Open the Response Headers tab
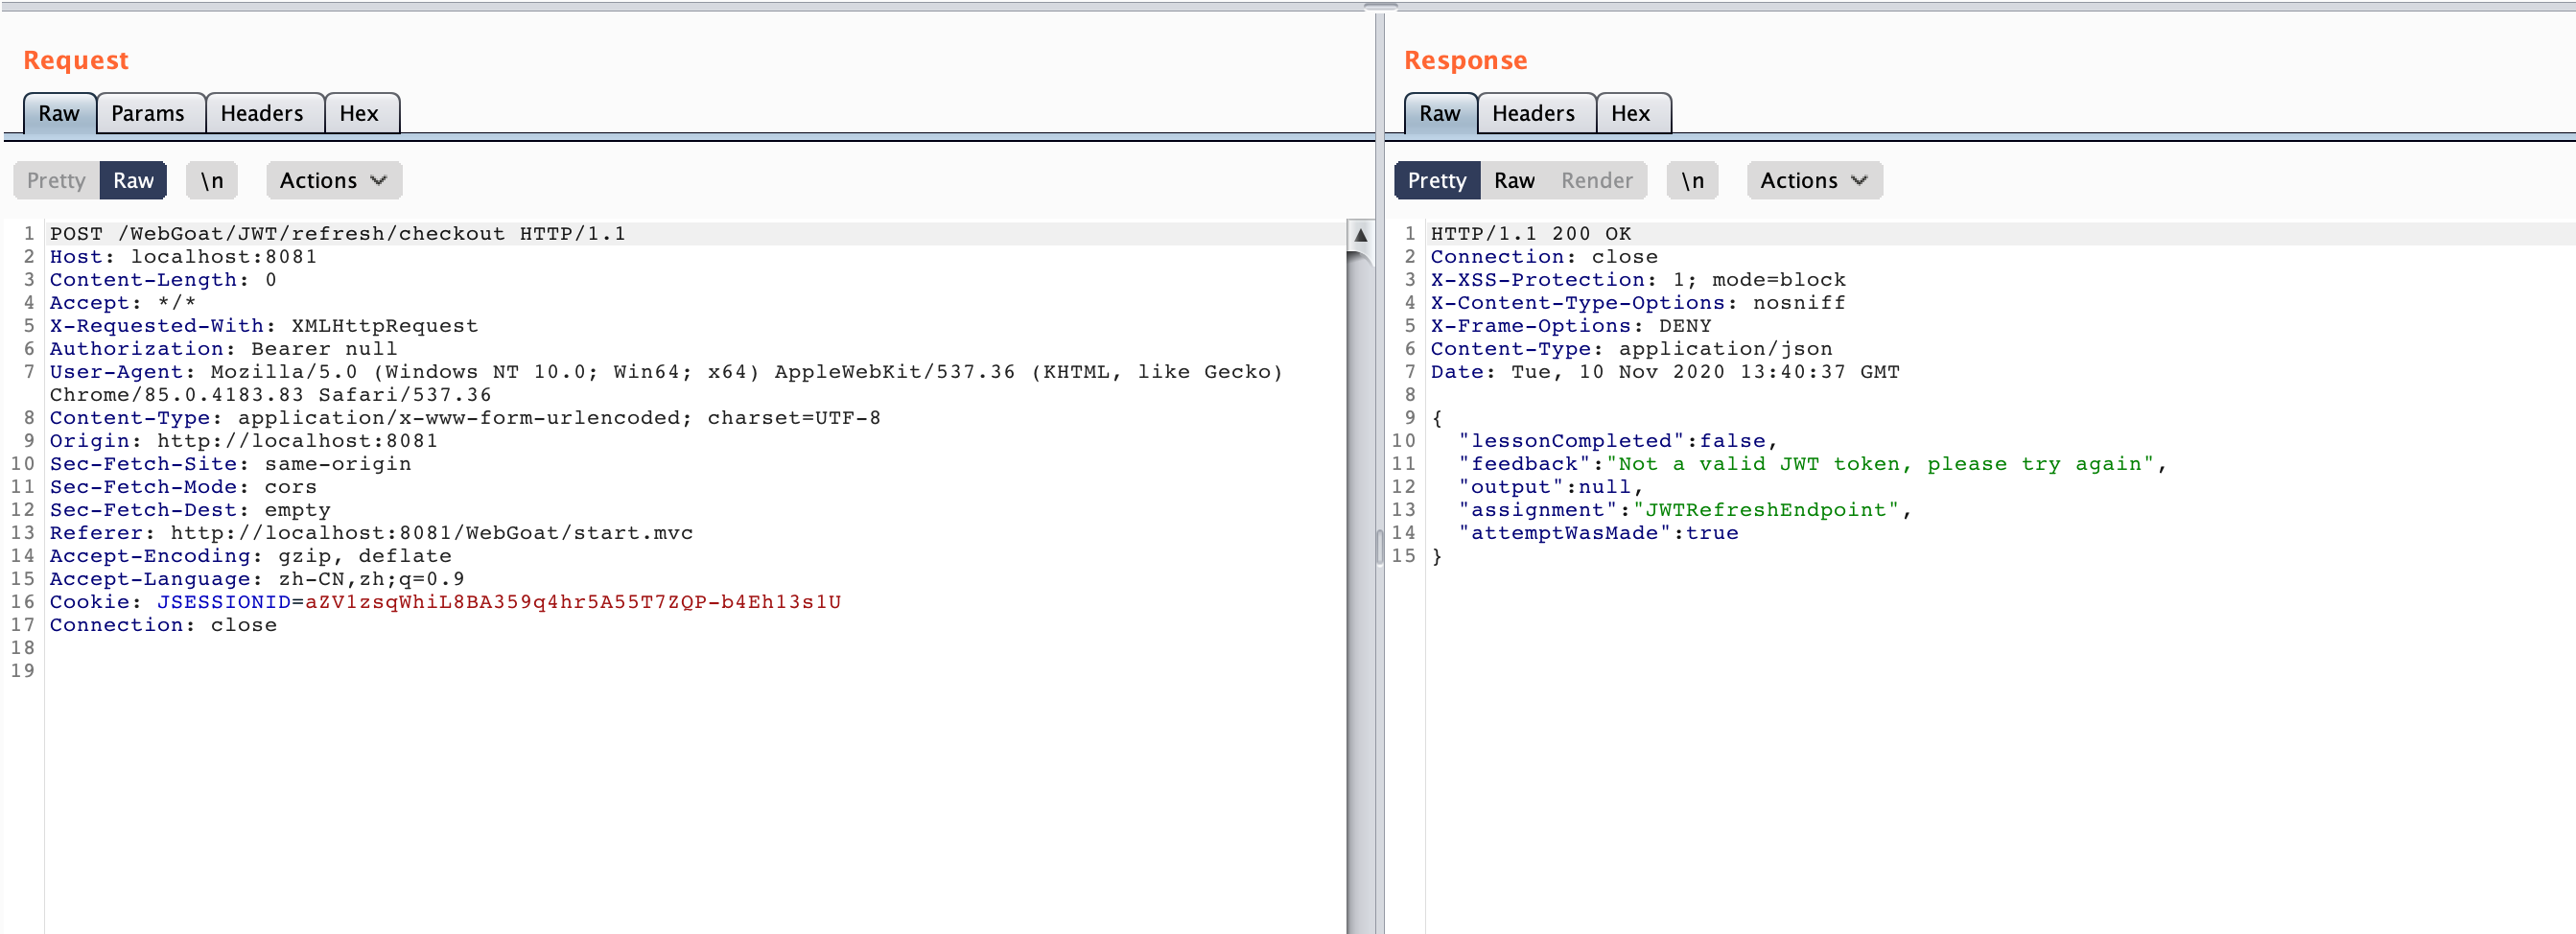Screen dimensions: 2576x934 [1532, 113]
